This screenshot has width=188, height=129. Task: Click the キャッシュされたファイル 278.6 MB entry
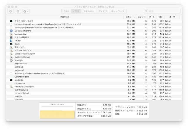click(94, 113)
